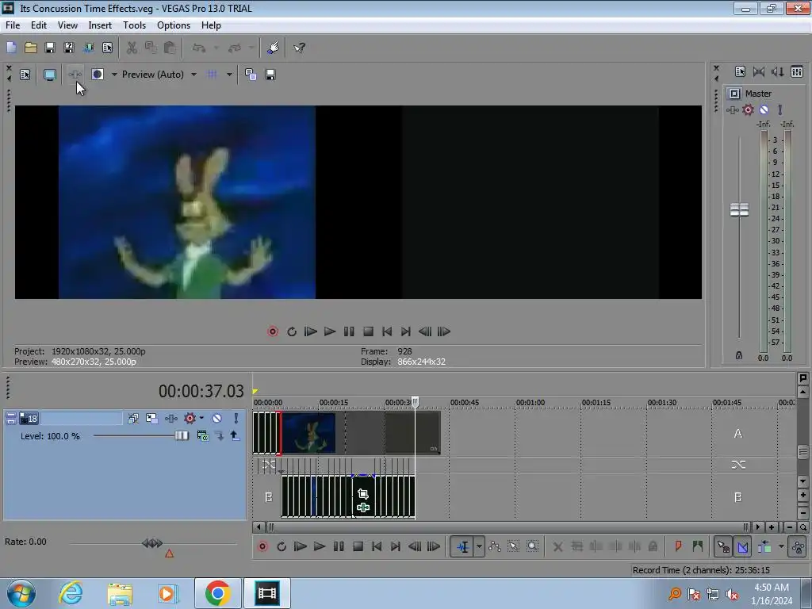Image resolution: width=812 pixels, height=609 pixels.
Task: Save the project using the floppy disk icon
Action: tap(50, 48)
